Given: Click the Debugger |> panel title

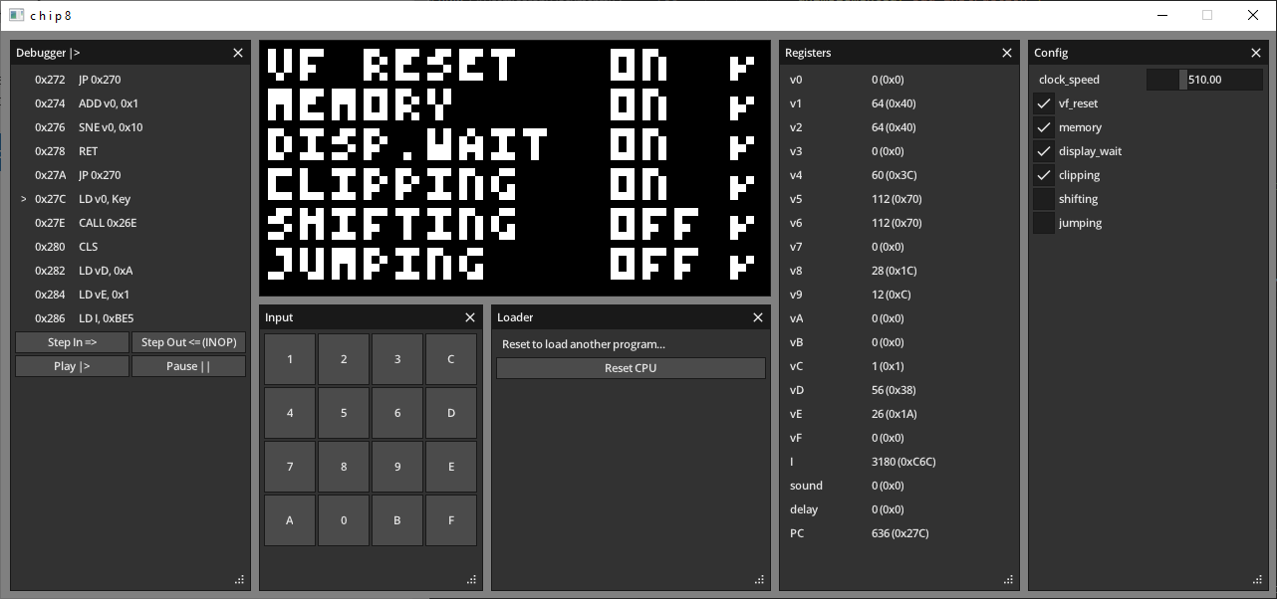Looking at the screenshot, I should coord(48,53).
